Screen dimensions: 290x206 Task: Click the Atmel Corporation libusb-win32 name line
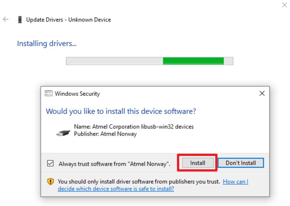click(134, 127)
